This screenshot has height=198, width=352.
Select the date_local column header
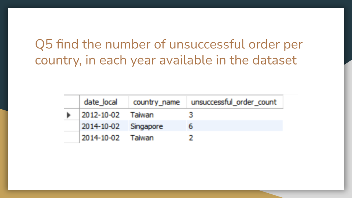104,102
